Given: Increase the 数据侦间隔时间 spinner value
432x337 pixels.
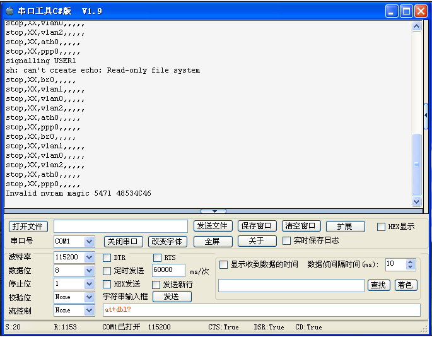Looking at the screenshot, I should click(411, 261).
